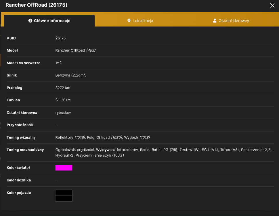Click the upper black Kolor pojazdu swatch
The image size is (279, 216).
64,193
